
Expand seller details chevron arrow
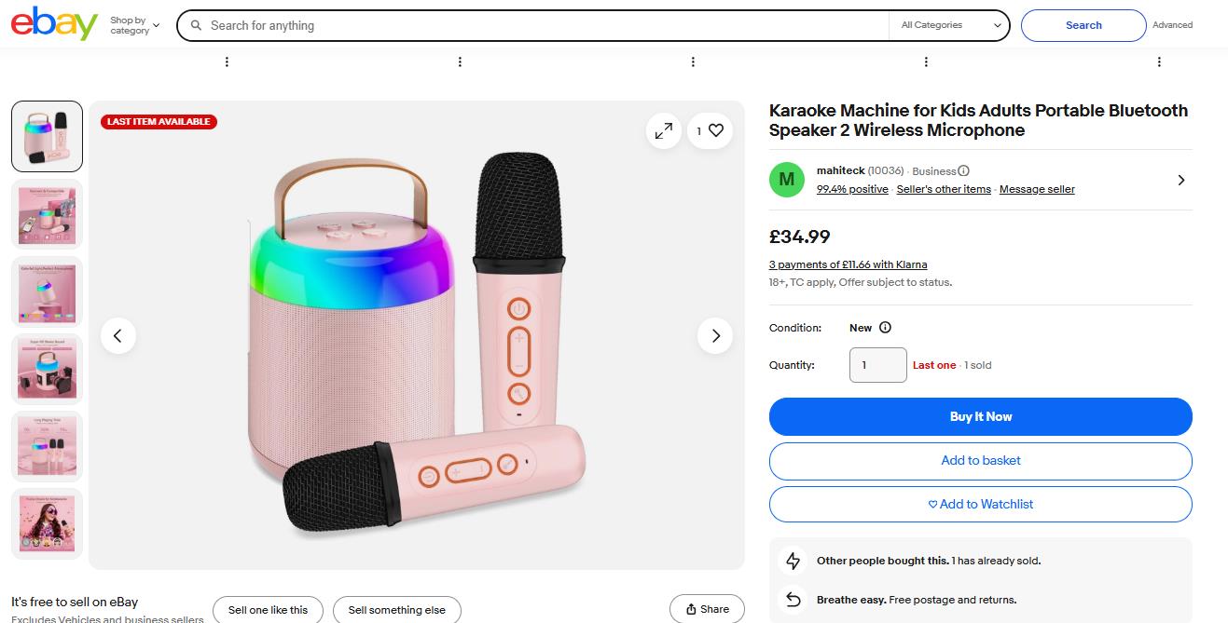(x=1181, y=180)
